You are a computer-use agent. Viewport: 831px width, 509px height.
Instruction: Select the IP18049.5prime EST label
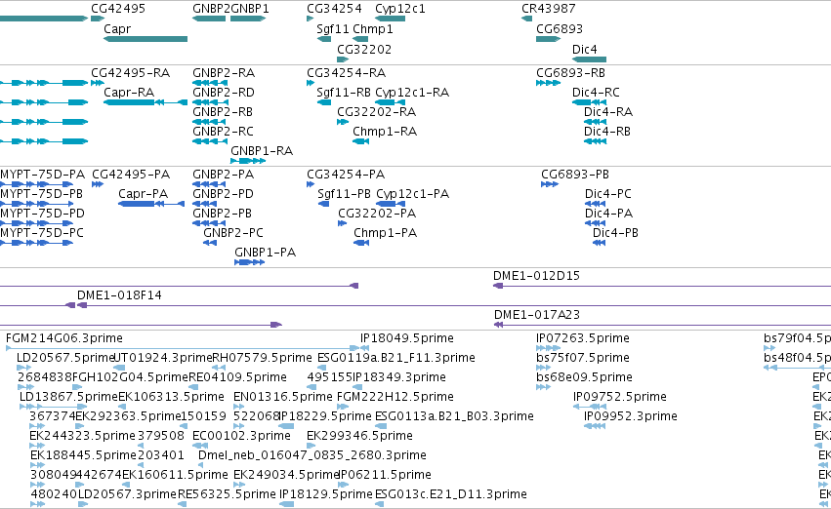pyautogui.click(x=407, y=338)
